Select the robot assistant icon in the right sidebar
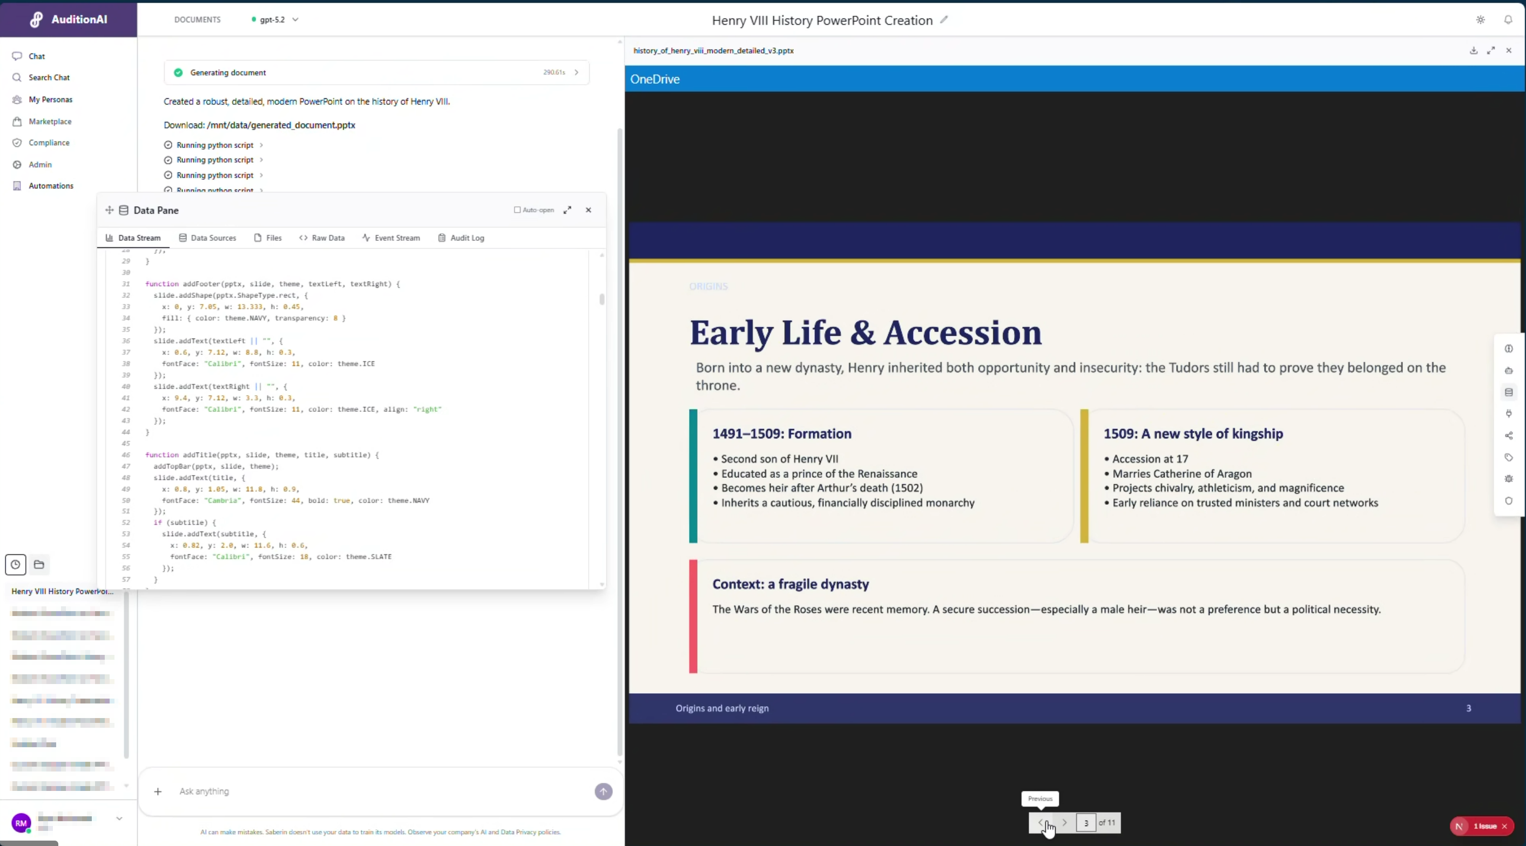 point(1509,370)
